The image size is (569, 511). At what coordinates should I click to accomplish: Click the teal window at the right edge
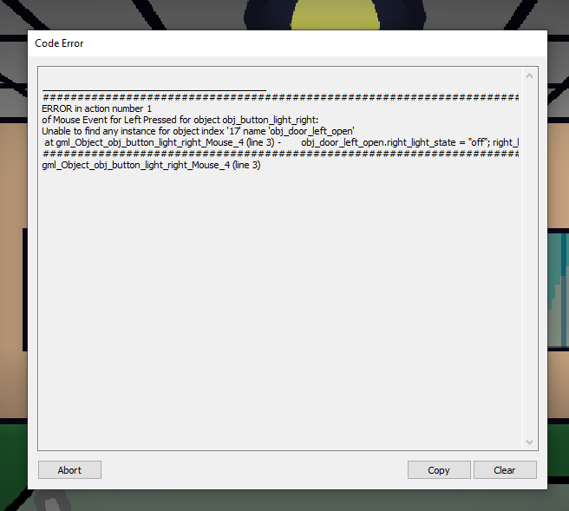(558, 289)
